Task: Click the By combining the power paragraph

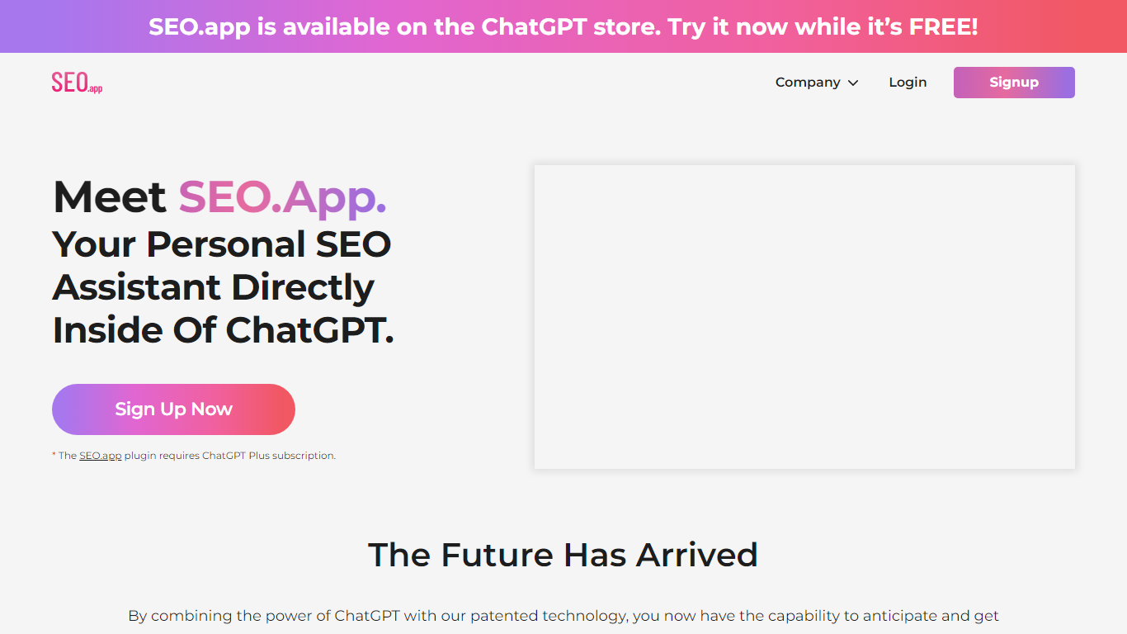Action: coord(563,616)
